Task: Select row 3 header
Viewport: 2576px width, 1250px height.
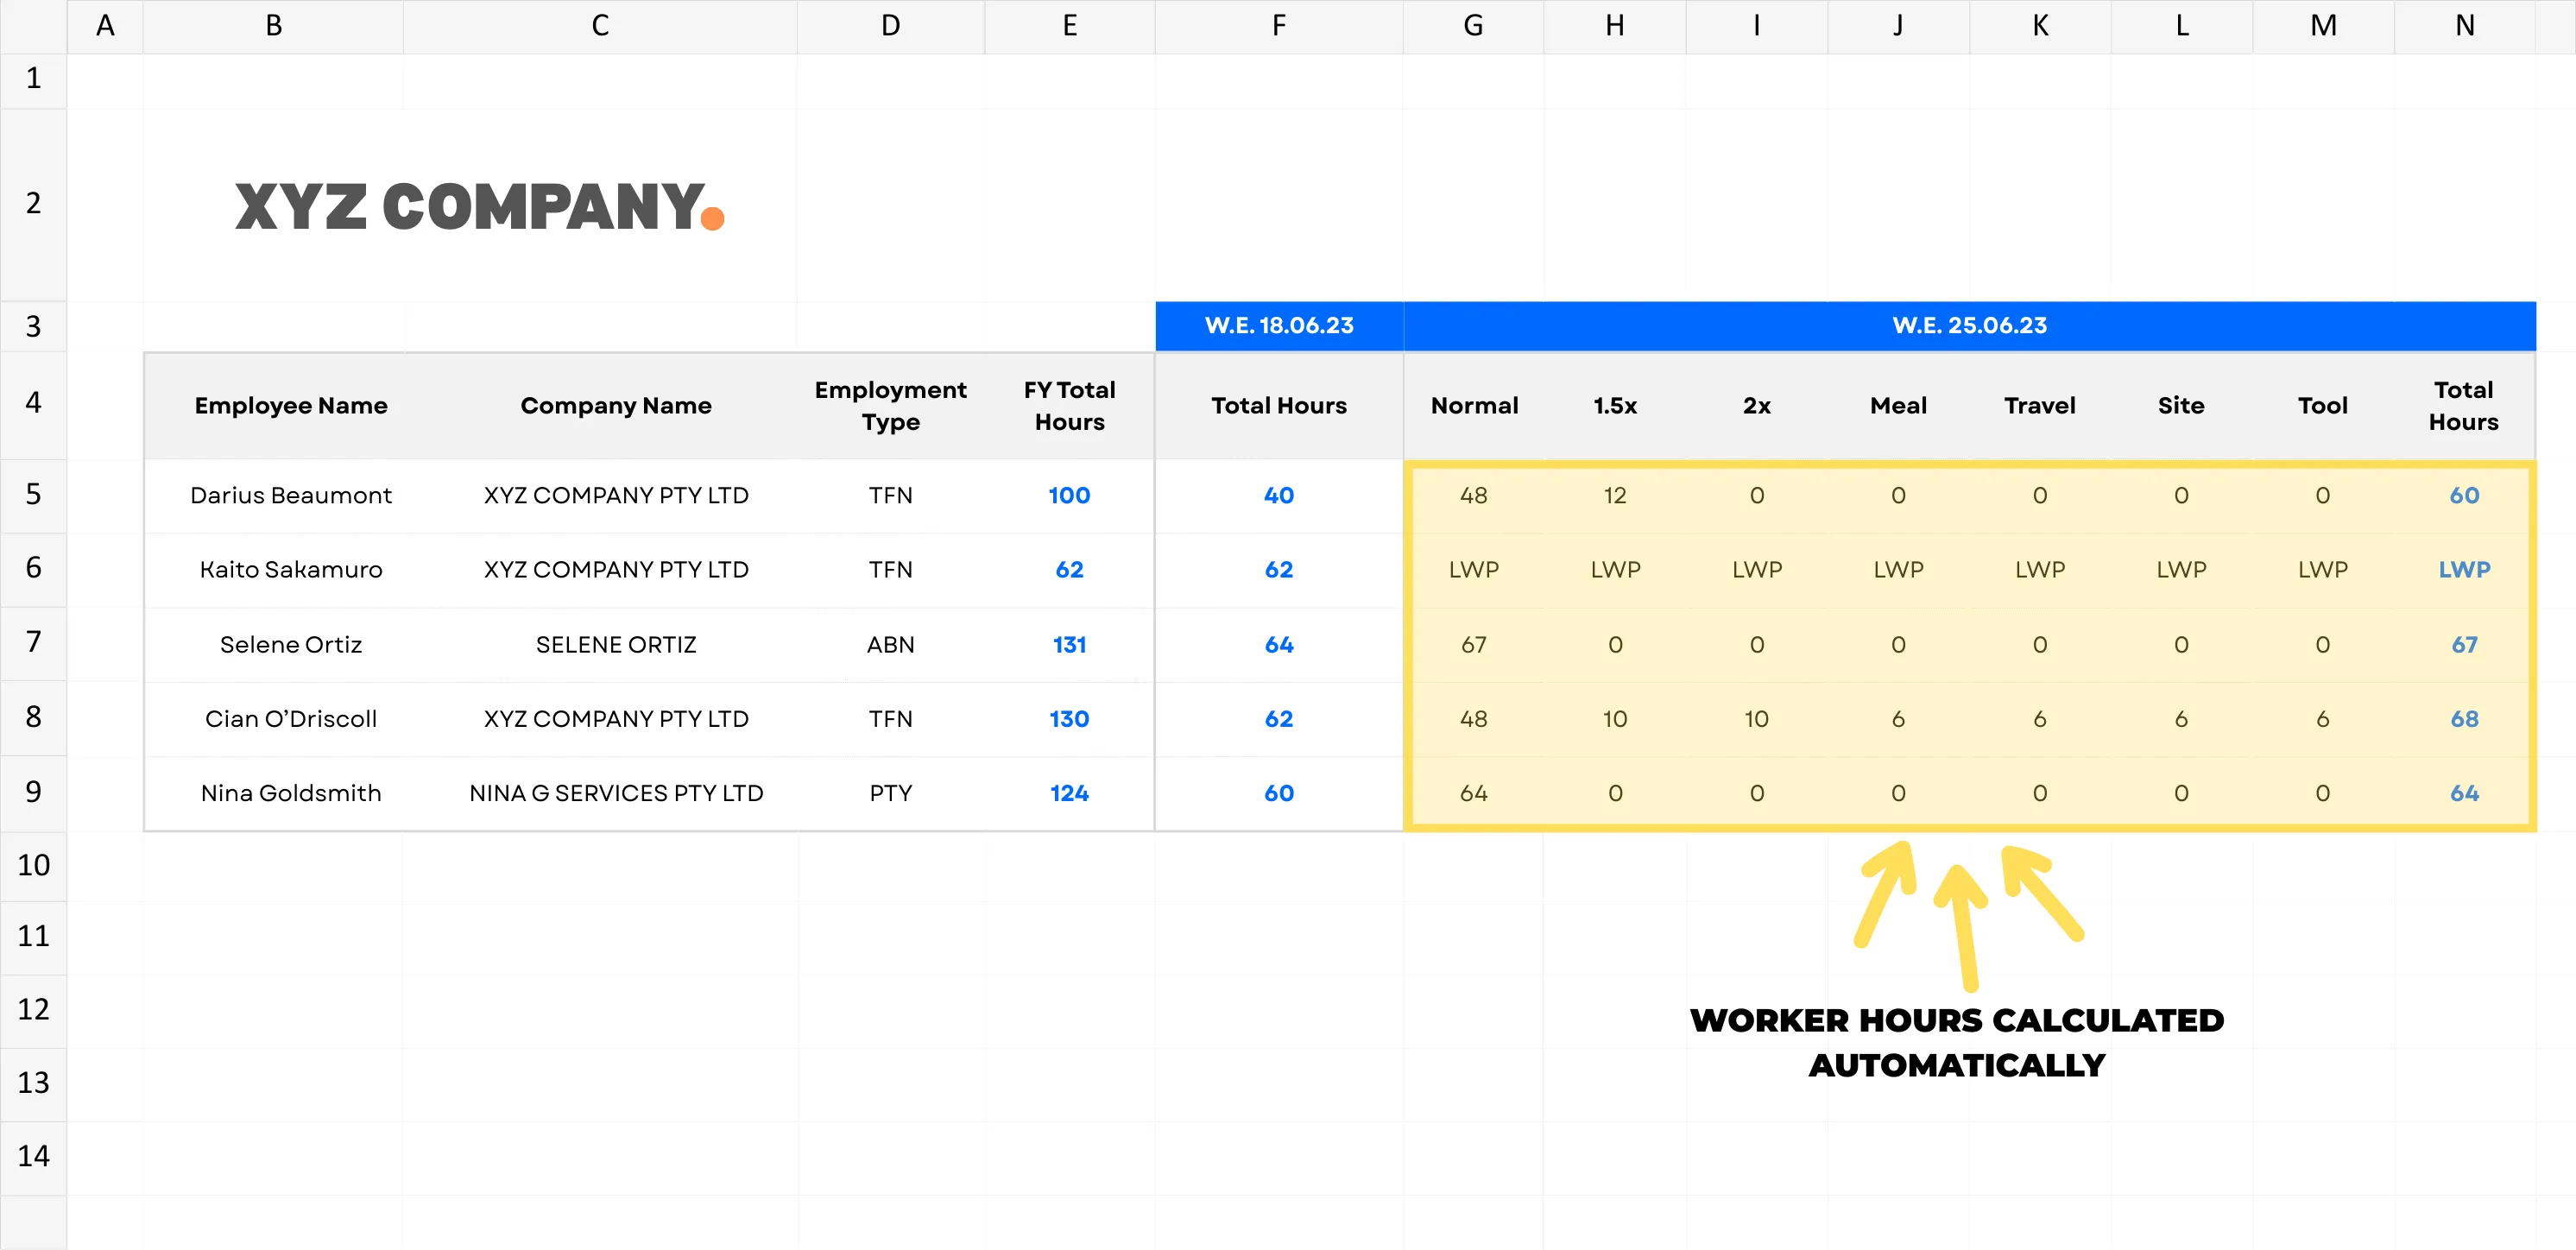Action: click(33, 326)
